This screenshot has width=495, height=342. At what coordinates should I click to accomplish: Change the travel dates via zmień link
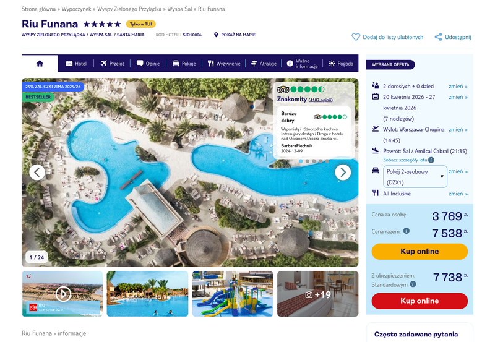coord(458,97)
